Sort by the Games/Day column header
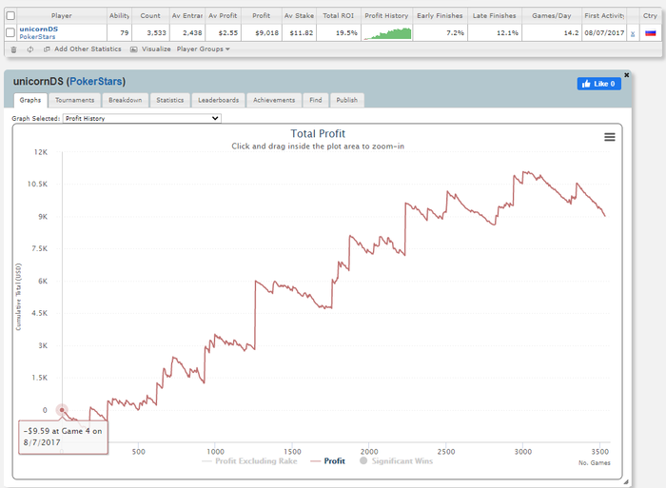This screenshot has height=488, width=666. (x=551, y=16)
